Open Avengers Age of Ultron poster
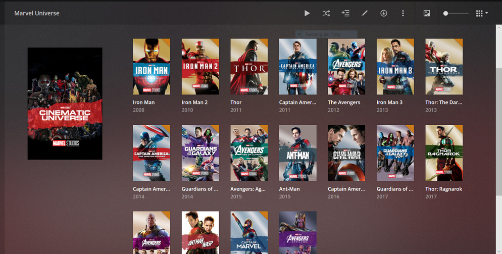The width and height of the screenshot is (502, 254). click(249, 153)
